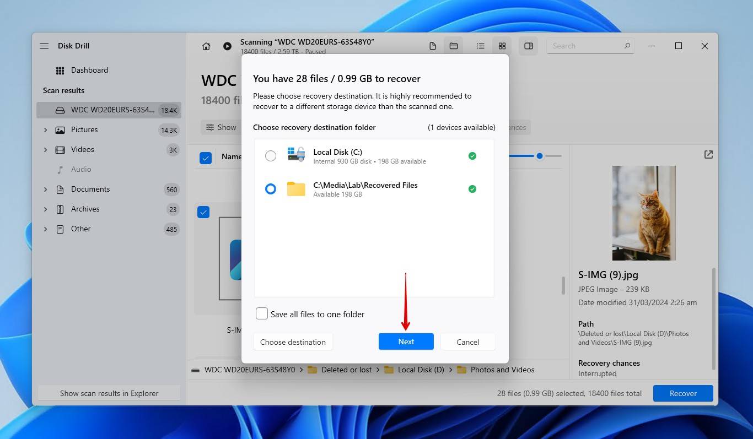Select Local Disk (C:) radio button

[271, 156]
